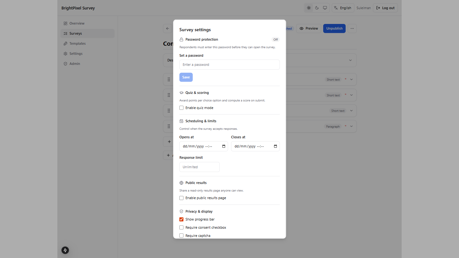Enable public results page checkbox
Image resolution: width=459 pixels, height=258 pixels.
coord(181,198)
